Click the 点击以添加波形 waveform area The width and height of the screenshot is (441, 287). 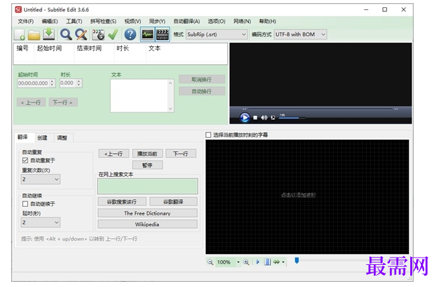coord(307,197)
